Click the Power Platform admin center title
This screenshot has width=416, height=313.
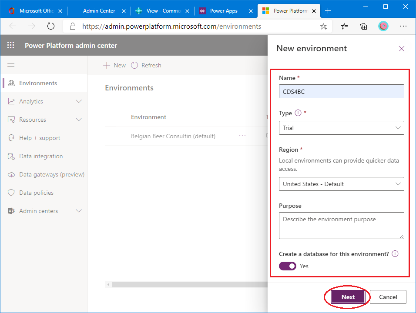click(x=71, y=46)
